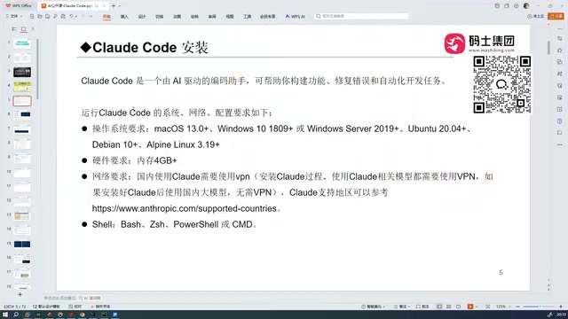Open the 文件 file menu

14,16
